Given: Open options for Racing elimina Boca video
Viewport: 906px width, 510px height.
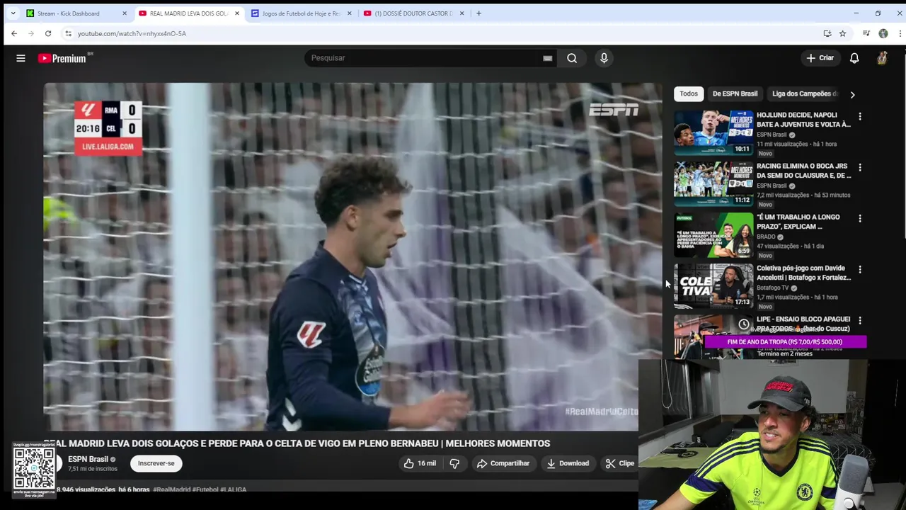Looking at the screenshot, I should pos(860,167).
